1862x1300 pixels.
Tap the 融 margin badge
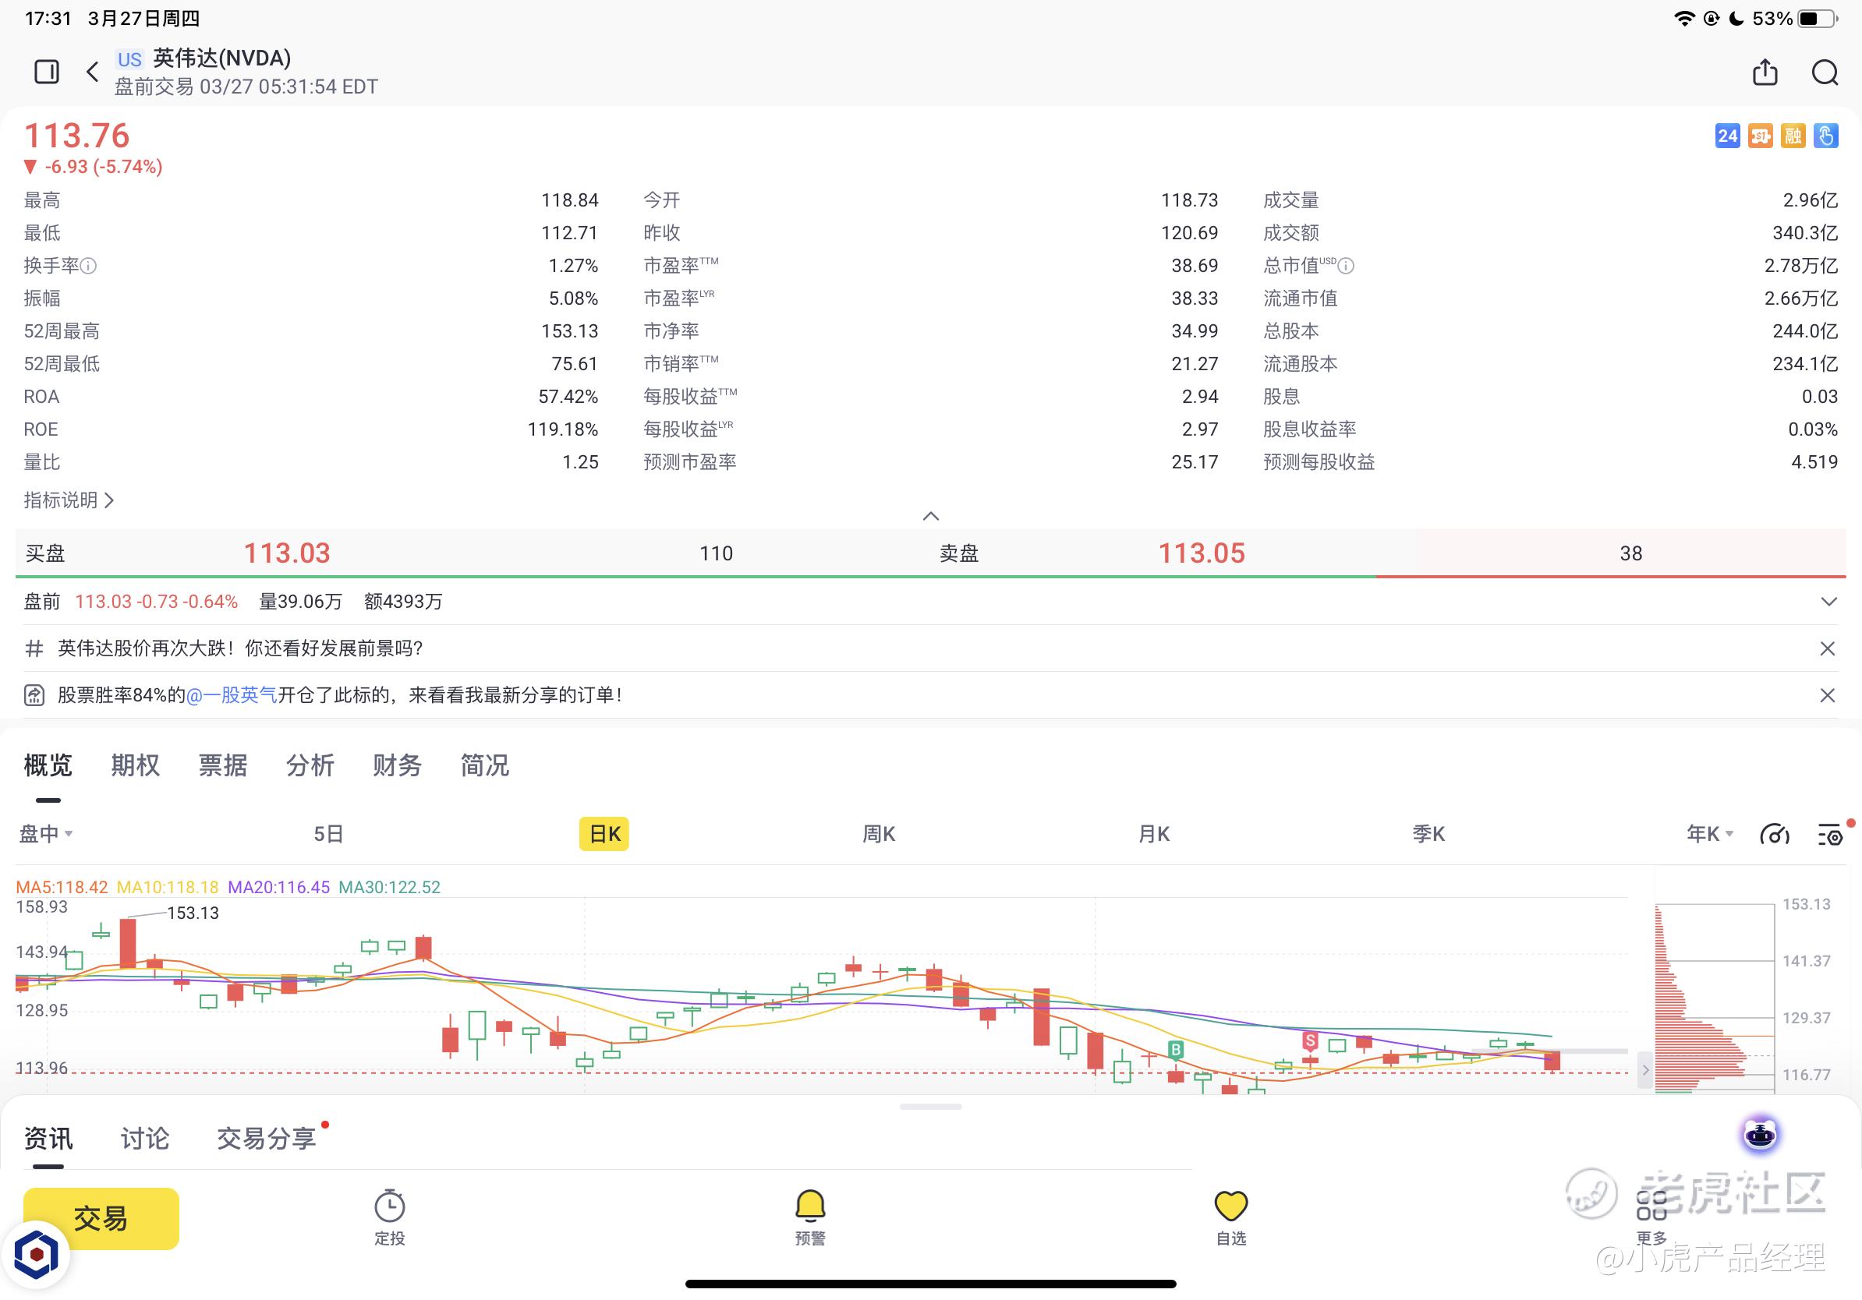(x=1793, y=136)
